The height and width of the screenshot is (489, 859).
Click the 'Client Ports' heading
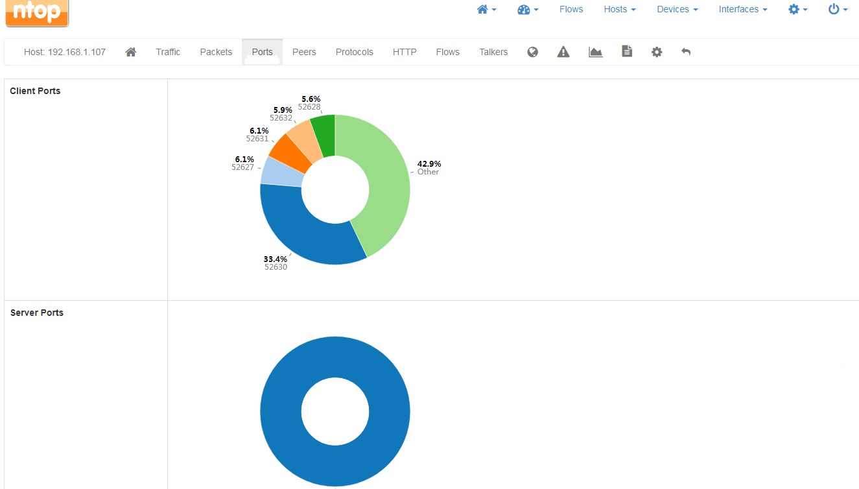coord(35,91)
